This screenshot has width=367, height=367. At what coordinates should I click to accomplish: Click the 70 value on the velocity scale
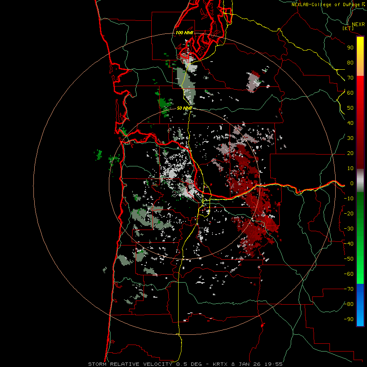coord(350,78)
